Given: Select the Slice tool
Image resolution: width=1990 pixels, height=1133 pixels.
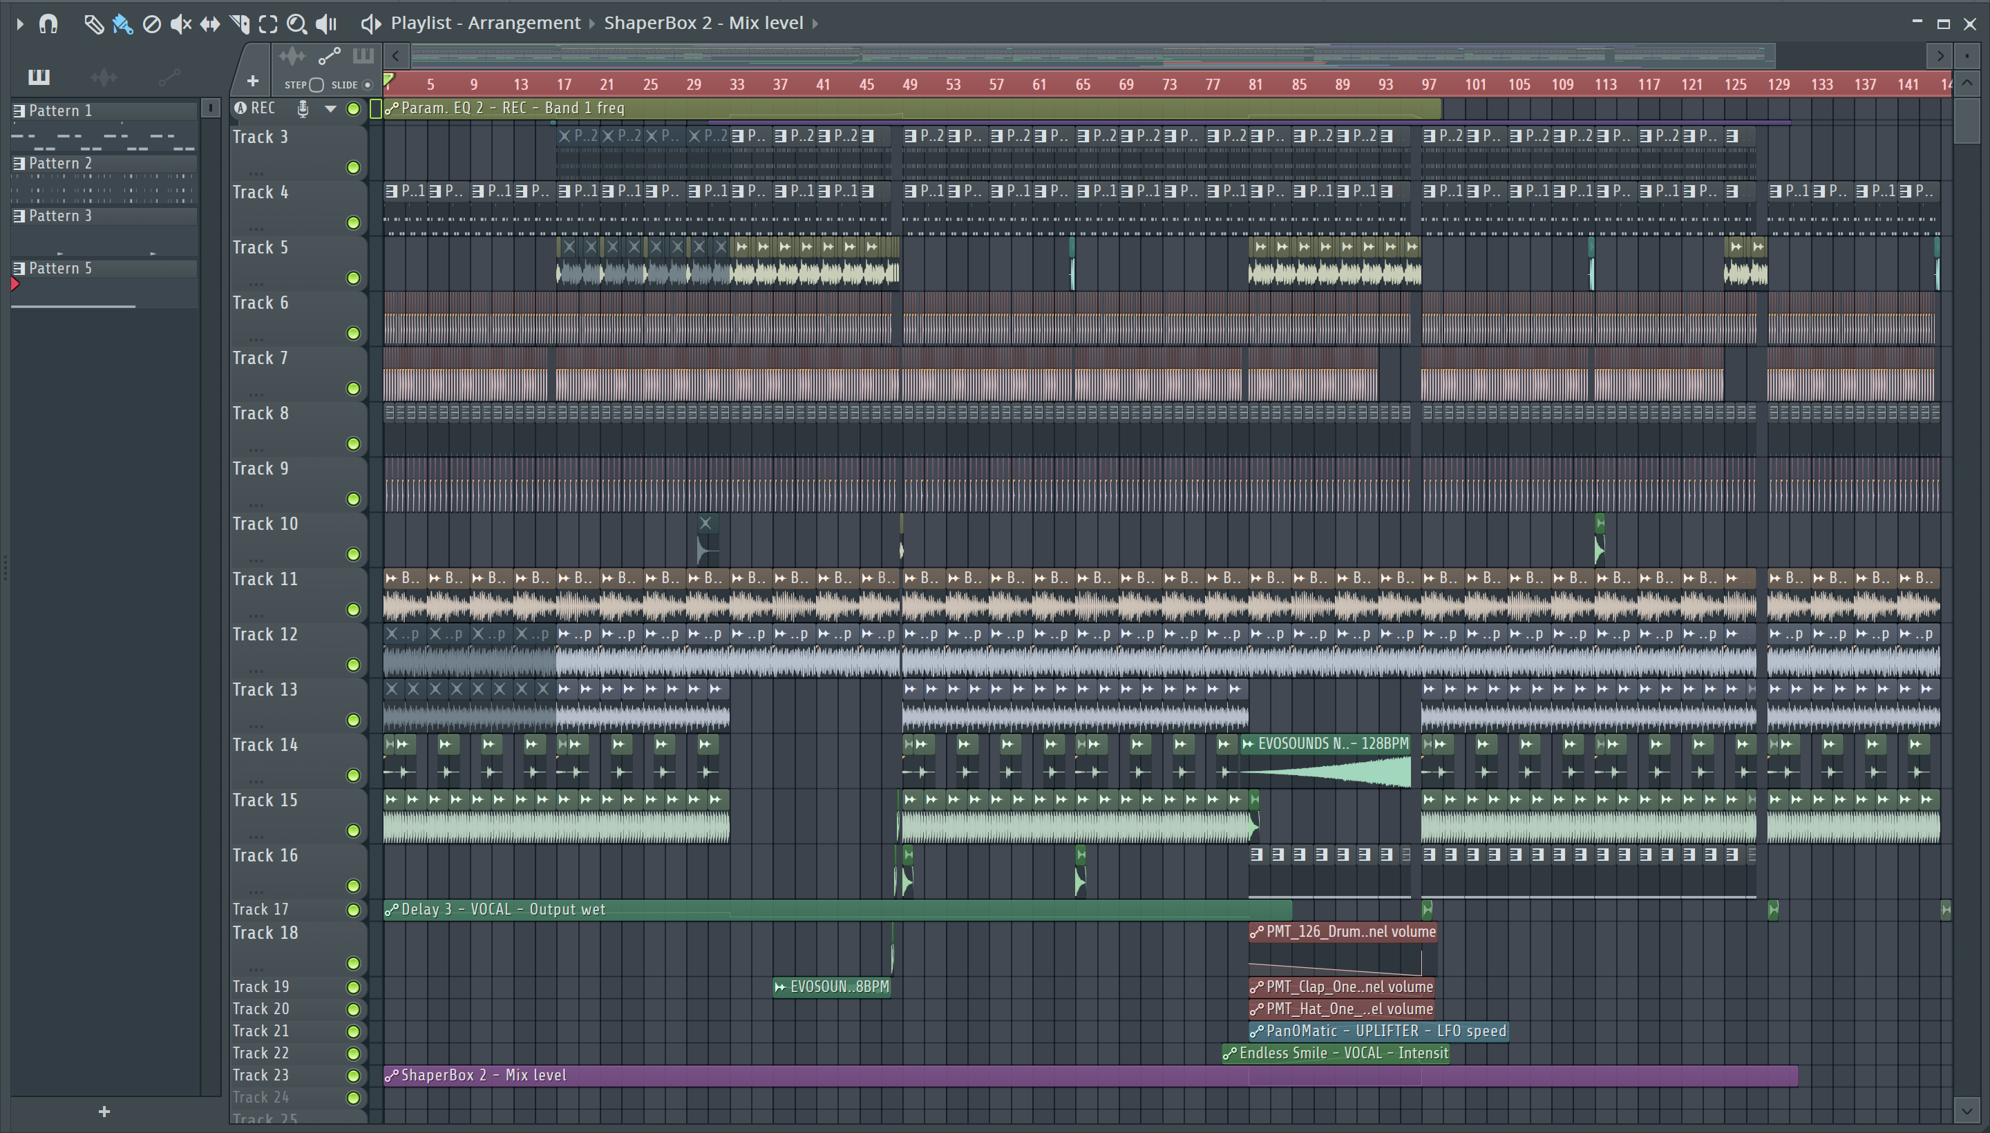Looking at the screenshot, I should point(239,24).
